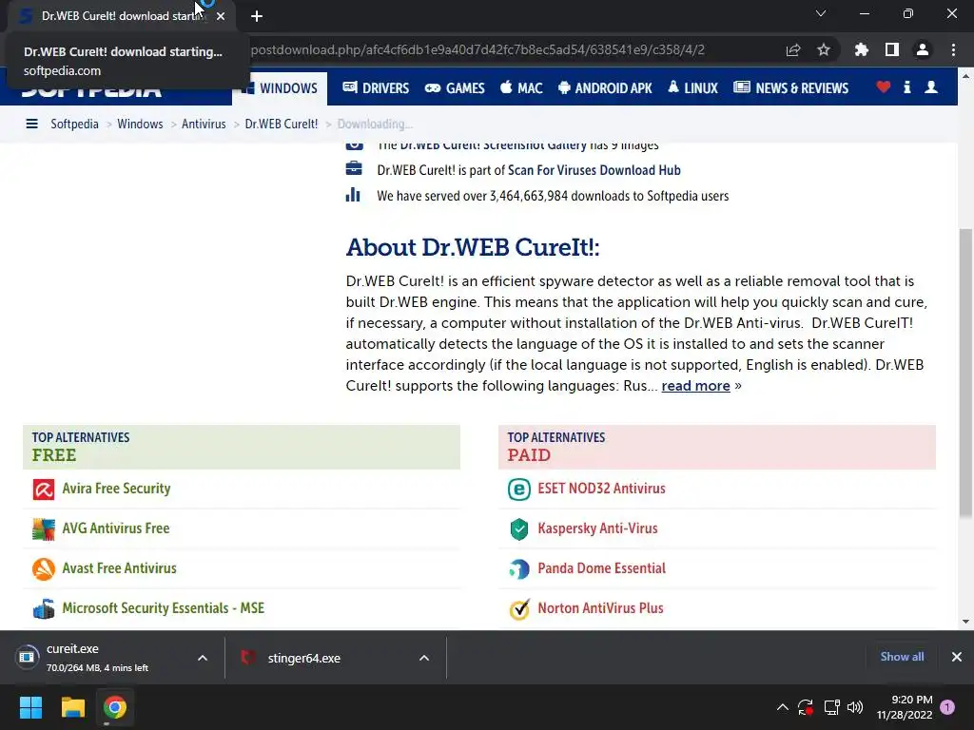Open ESET NOD32 Antivirus alternative

click(x=601, y=489)
